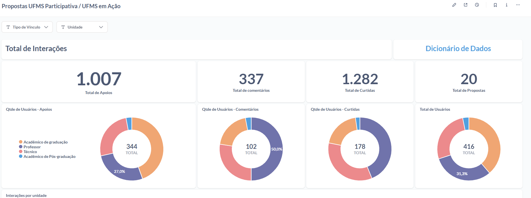Toggle Acadêmico de Pós-graduação legend blue dot
Viewport: 531px width, 198px height.
tap(21, 156)
